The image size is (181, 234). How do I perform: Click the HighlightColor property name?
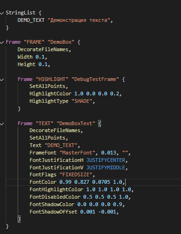[50, 94]
